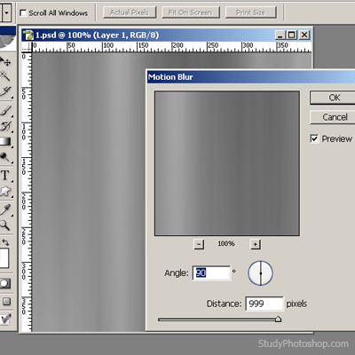355x355 pixels.
Task: Click the background color swatch
Action: tap(4, 258)
